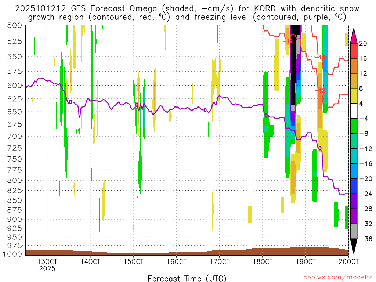Select the light blue -16 to -20 swatch

354,171
